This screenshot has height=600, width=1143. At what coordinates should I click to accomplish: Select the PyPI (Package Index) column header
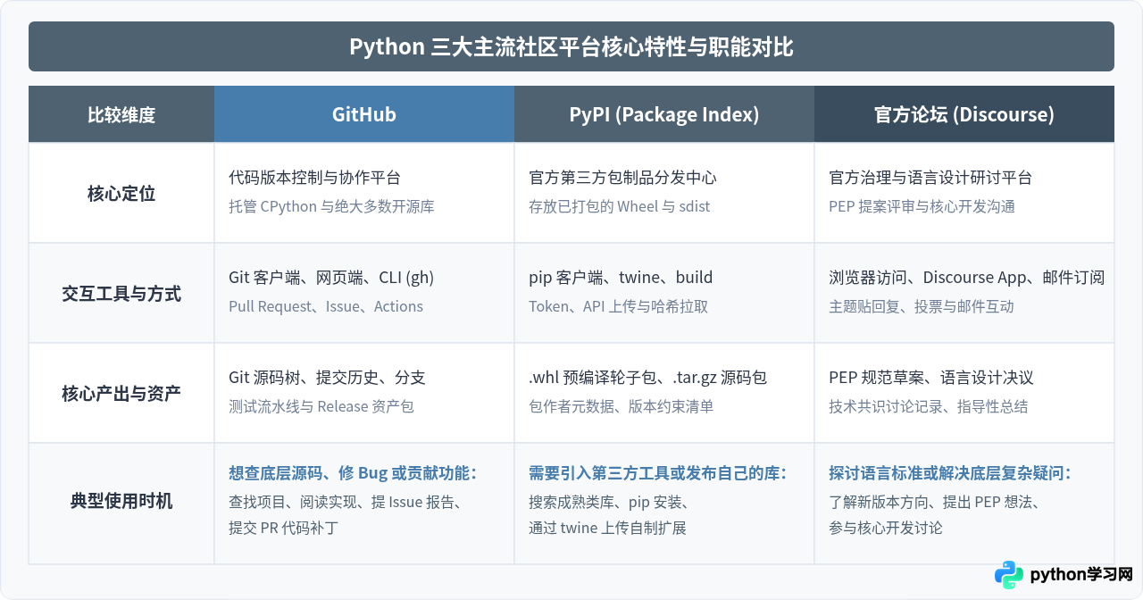coord(664,114)
